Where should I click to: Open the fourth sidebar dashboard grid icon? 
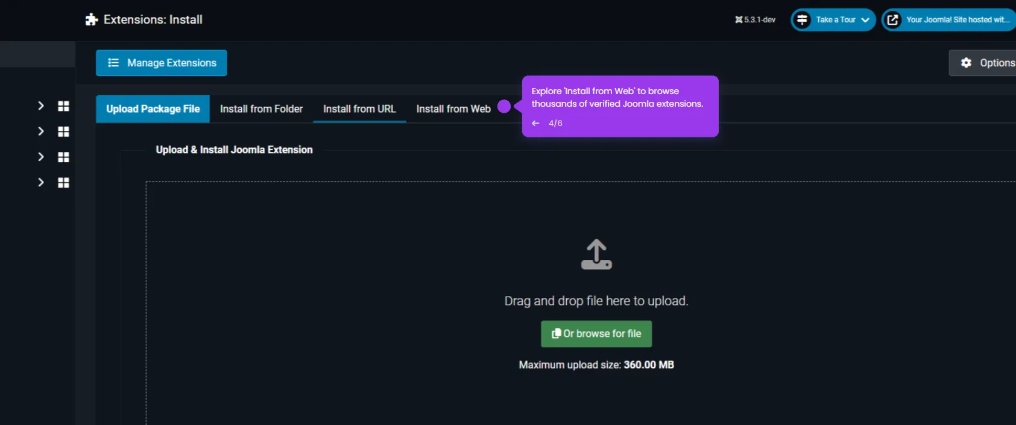pyautogui.click(x=63, y=183)
